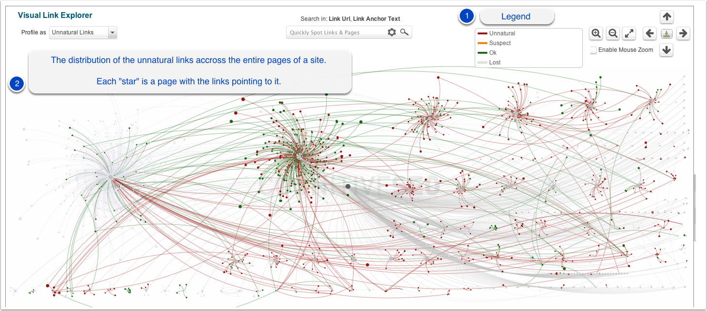
Task: Download the graph image
Action: point(667,33)
